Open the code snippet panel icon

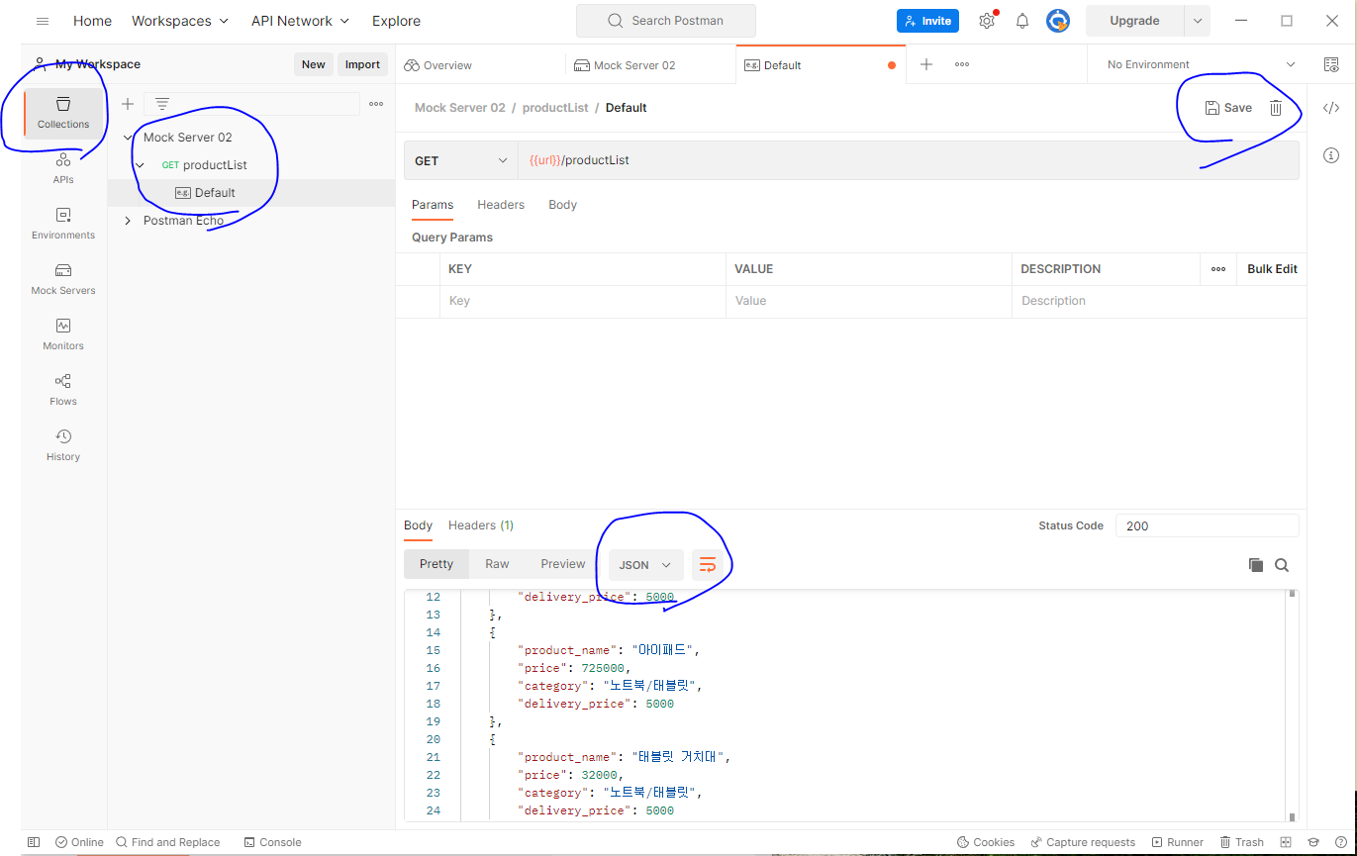(1331, 108)
